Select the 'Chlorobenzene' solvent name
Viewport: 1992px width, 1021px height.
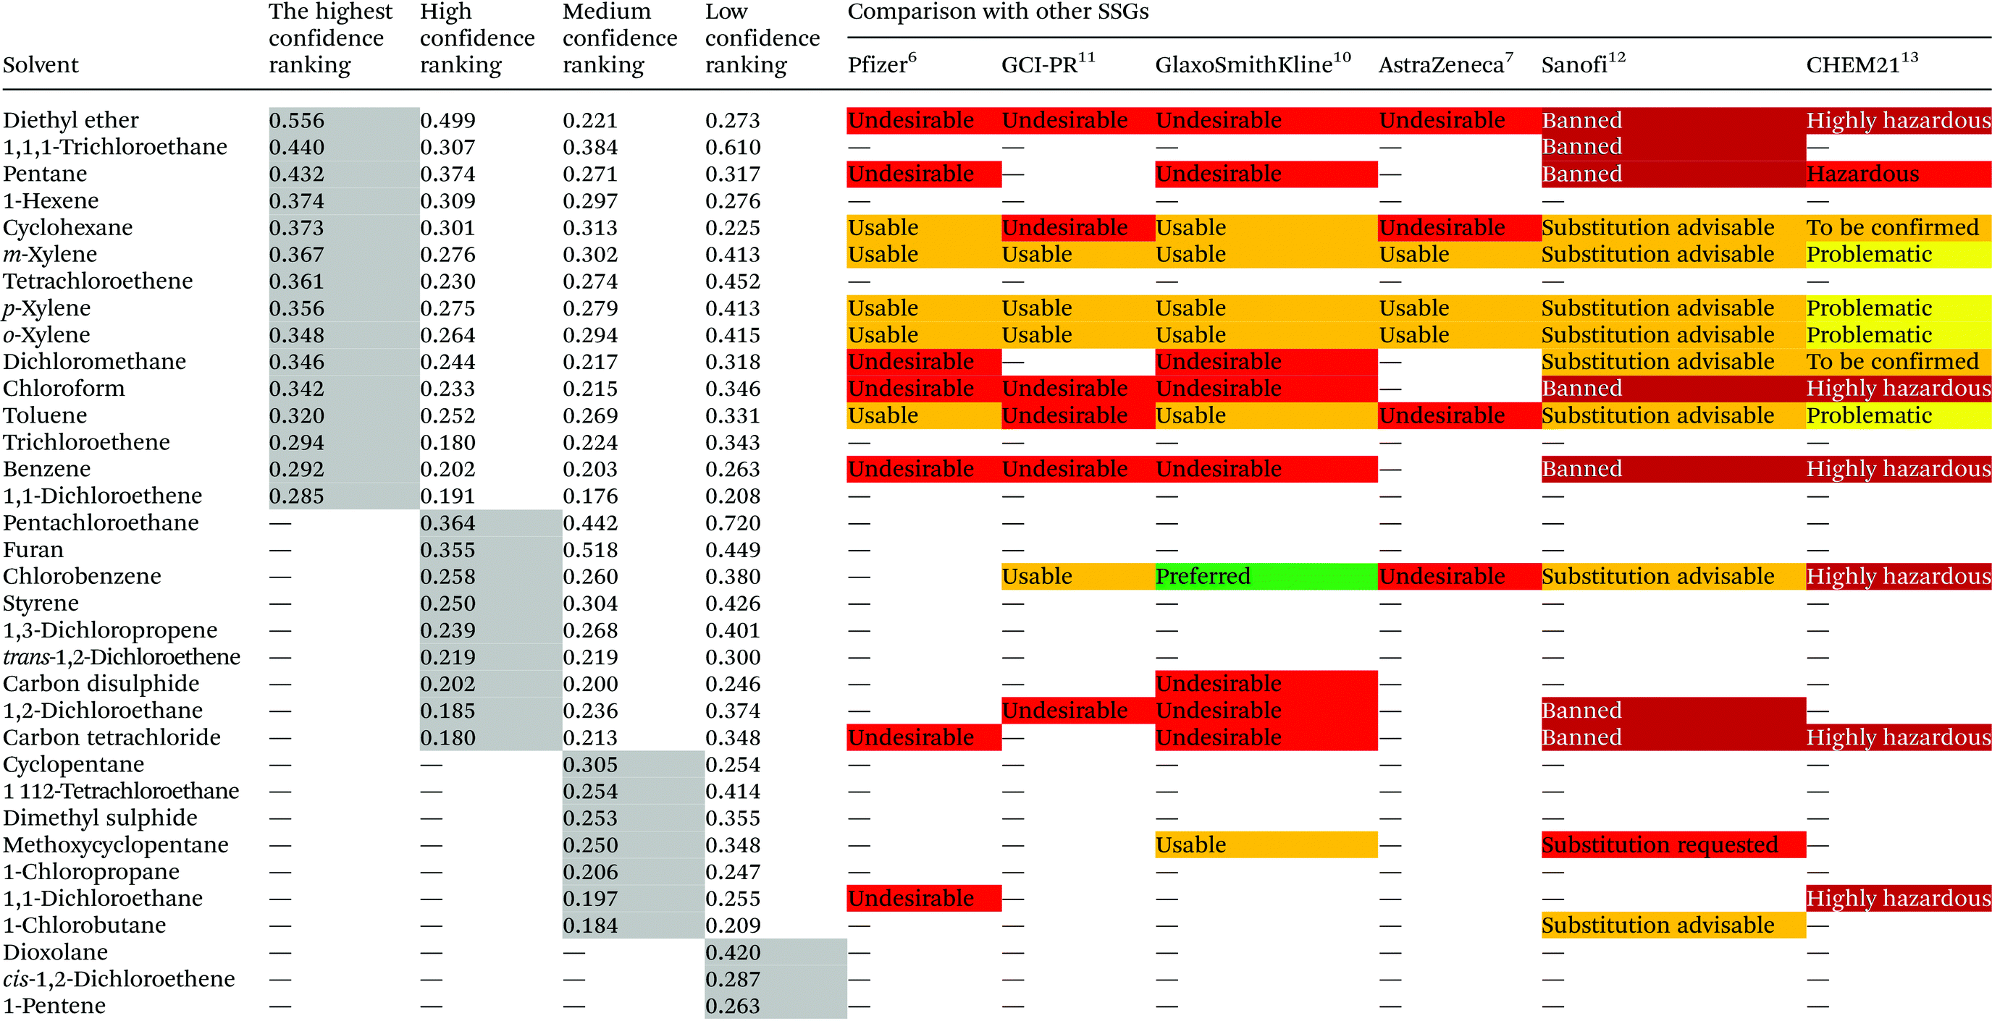tap(82, 577)
